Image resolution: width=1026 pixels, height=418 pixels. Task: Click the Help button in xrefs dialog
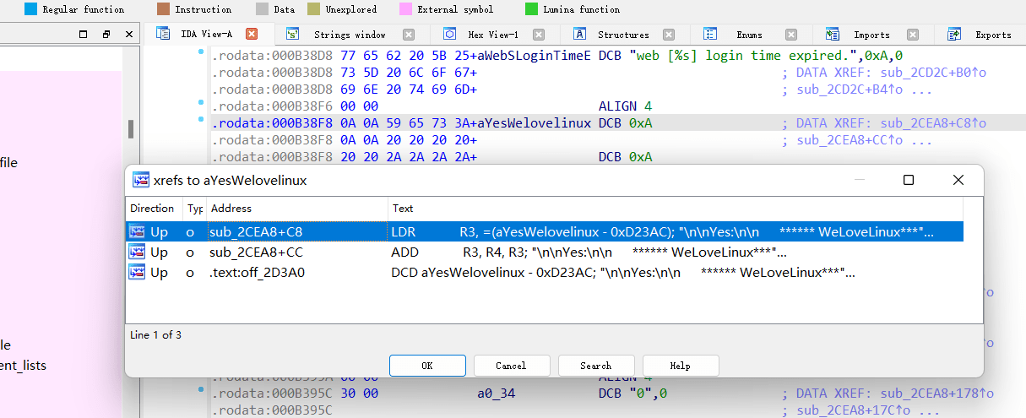coord(681,366)
